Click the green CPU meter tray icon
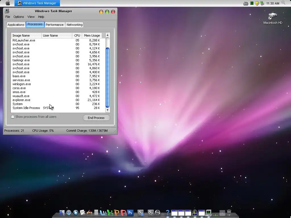The image size is (291, 218). (252, 3)
